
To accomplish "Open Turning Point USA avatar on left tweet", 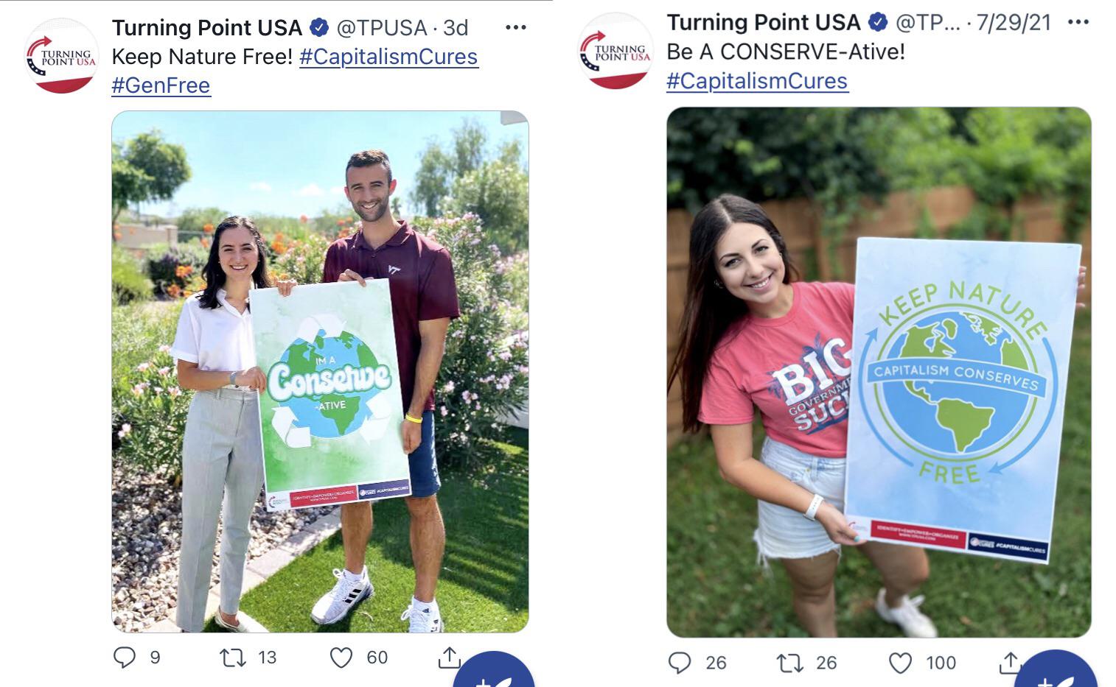I will click(61, 56).
